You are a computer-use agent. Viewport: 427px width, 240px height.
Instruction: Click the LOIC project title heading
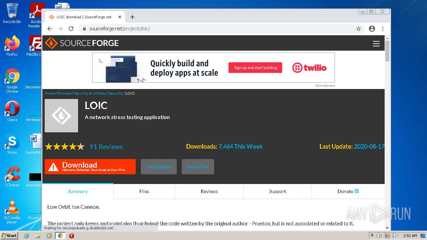pyautogui.click(x=96, y=106)
